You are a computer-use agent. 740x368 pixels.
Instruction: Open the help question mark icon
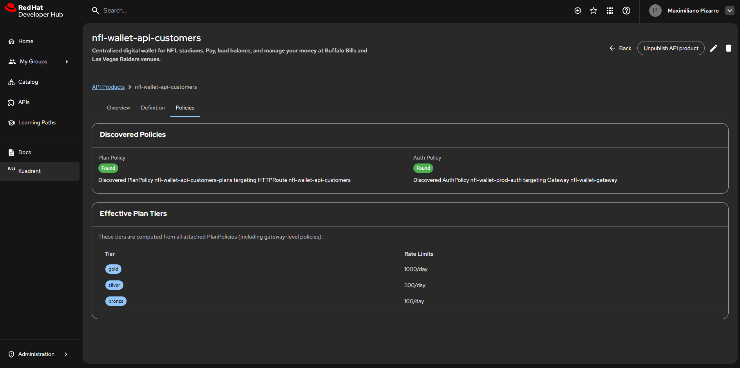pyautogui.click(x=626, y=11)
